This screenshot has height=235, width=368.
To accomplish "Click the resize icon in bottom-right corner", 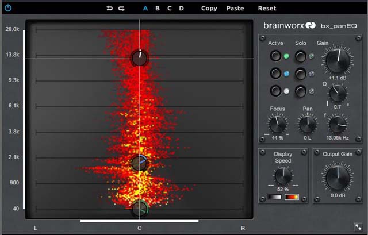I will click(358, 227).
